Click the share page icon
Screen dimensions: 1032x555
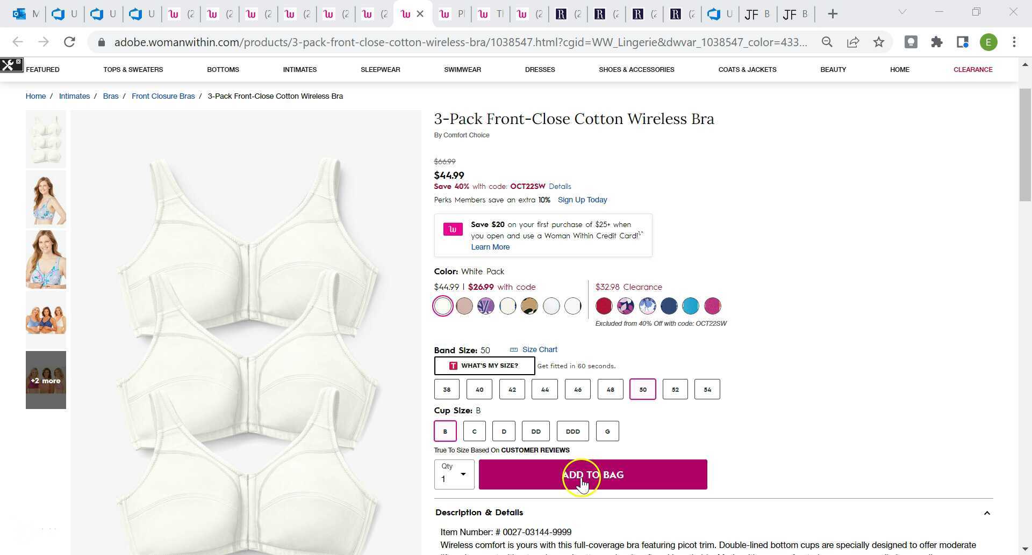pos(853,42)
